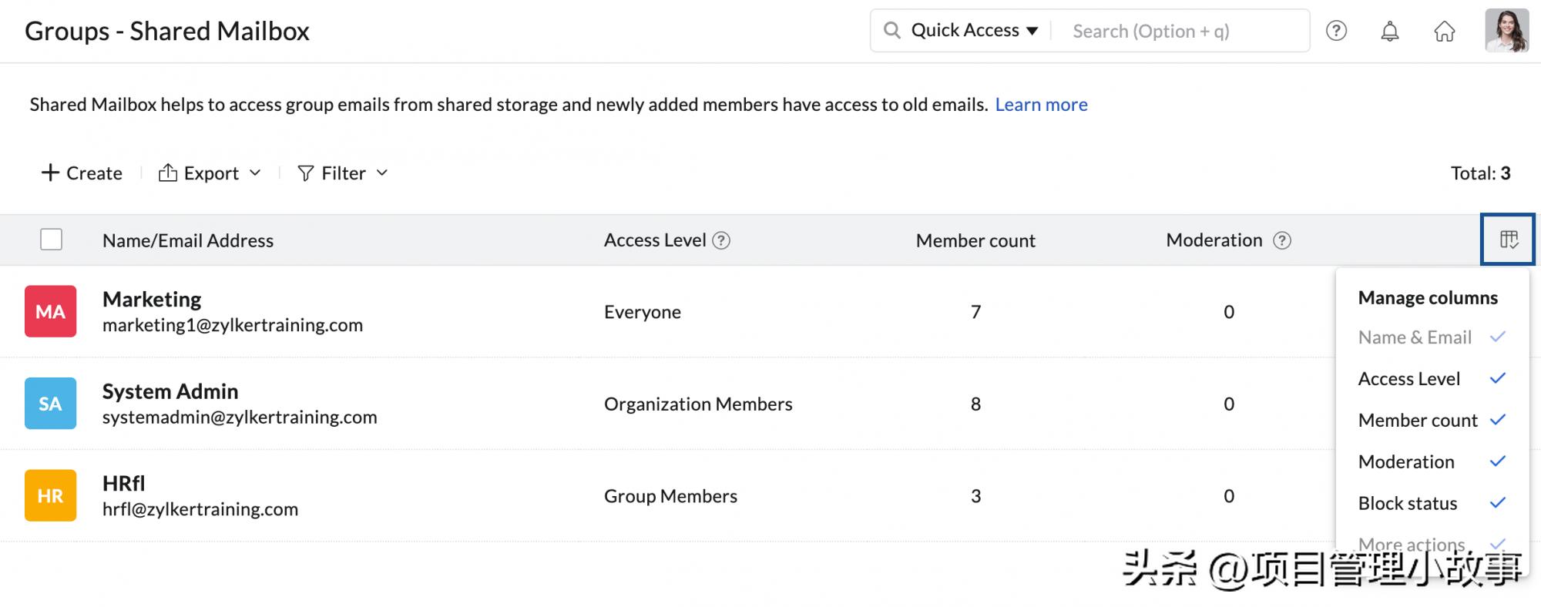Click the notifications bell icon

[1389, 31]
